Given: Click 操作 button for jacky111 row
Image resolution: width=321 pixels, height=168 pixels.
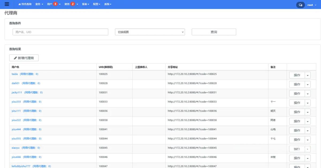Looking at the screenshot, I should click(x=297, y=94).
